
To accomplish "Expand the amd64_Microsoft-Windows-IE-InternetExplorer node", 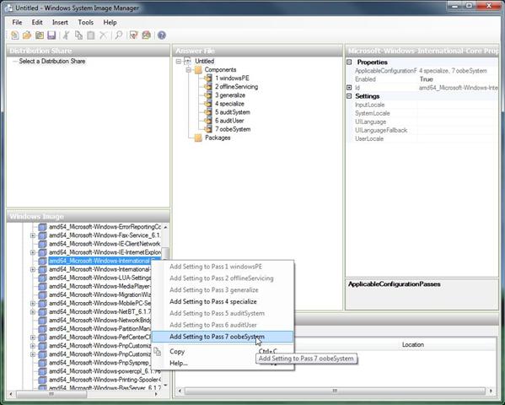I will (x=33, y=252).
